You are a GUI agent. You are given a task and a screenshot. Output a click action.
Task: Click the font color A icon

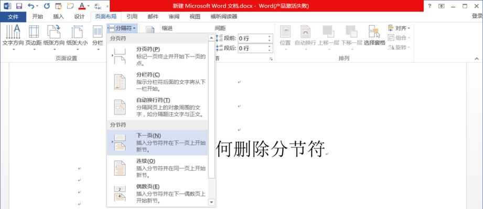tap(82, 6)
